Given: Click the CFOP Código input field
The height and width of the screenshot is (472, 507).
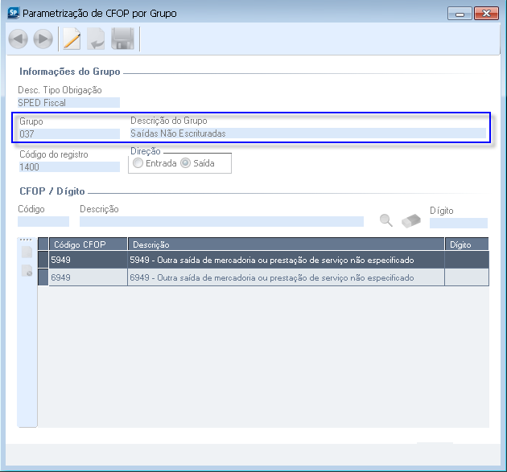Looking at the screenshot, I should click(43, 222).
